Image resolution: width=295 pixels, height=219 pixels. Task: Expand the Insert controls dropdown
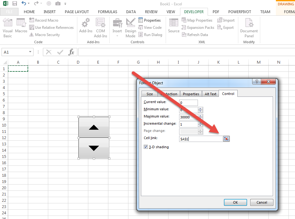tap(117, 36)
